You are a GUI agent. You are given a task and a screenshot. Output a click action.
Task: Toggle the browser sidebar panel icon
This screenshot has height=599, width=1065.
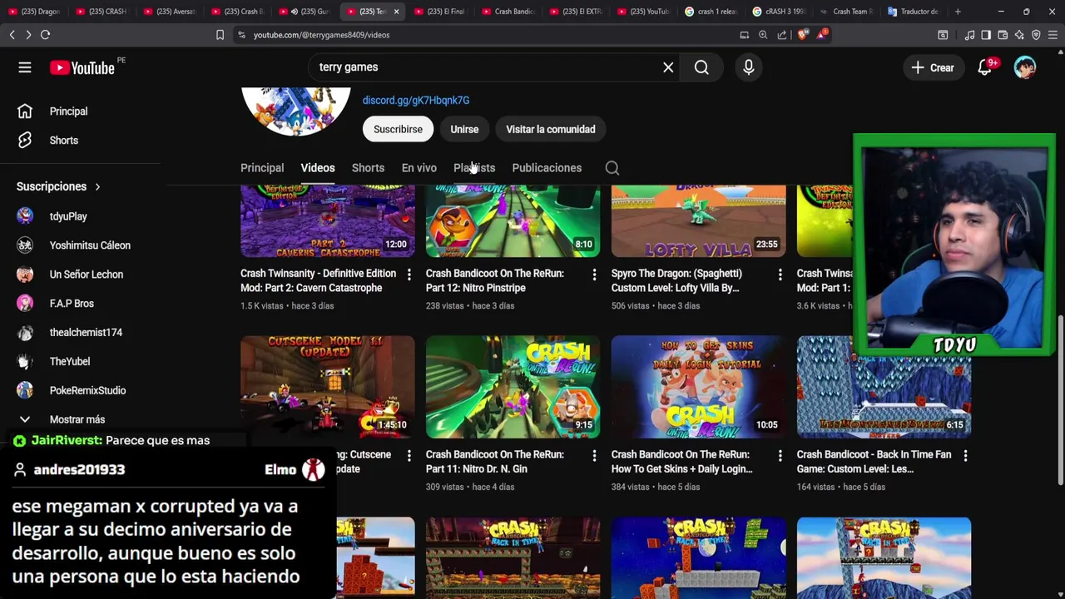[986, 35]
